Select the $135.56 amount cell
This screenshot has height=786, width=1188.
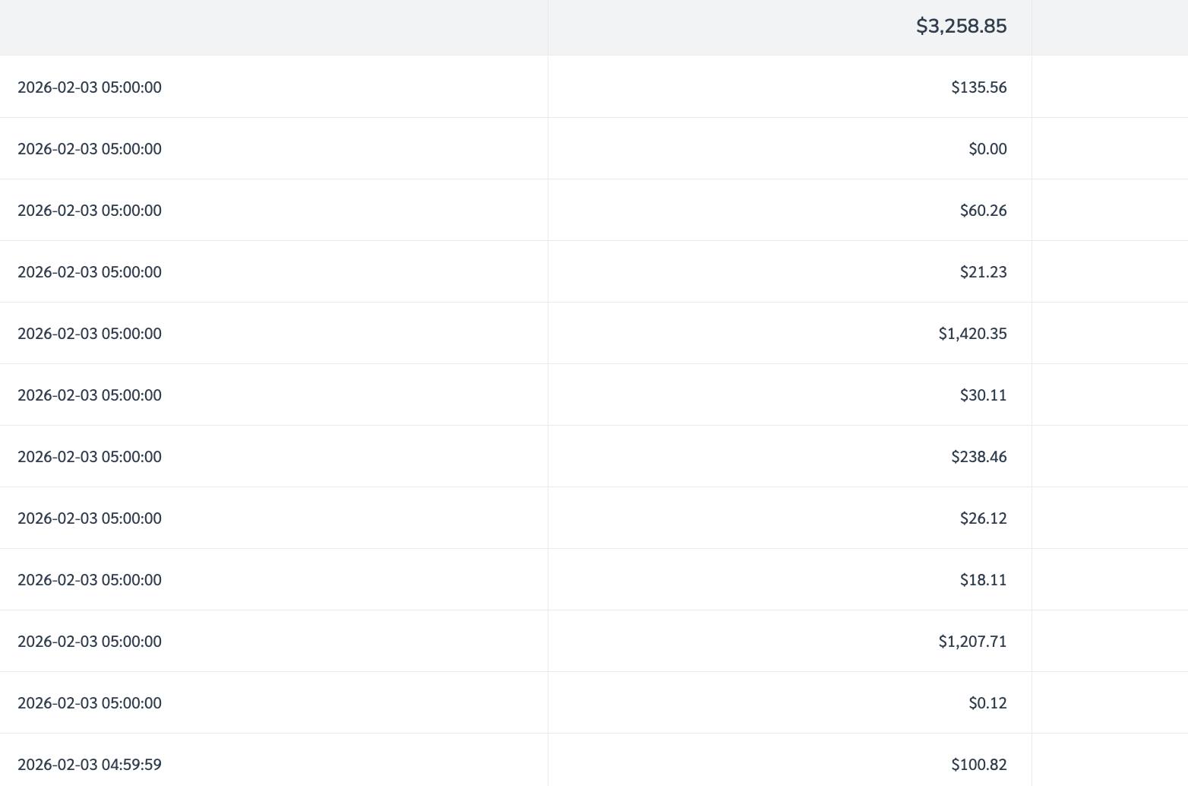[978, 87]
